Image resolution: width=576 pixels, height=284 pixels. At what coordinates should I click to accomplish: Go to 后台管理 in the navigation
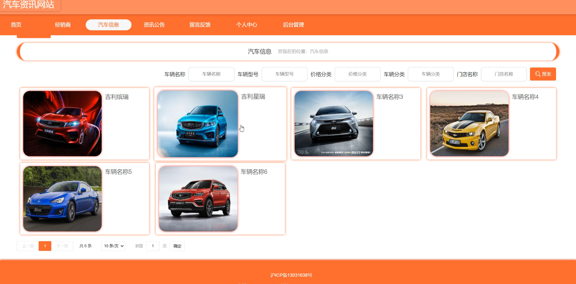click(293, 25)
